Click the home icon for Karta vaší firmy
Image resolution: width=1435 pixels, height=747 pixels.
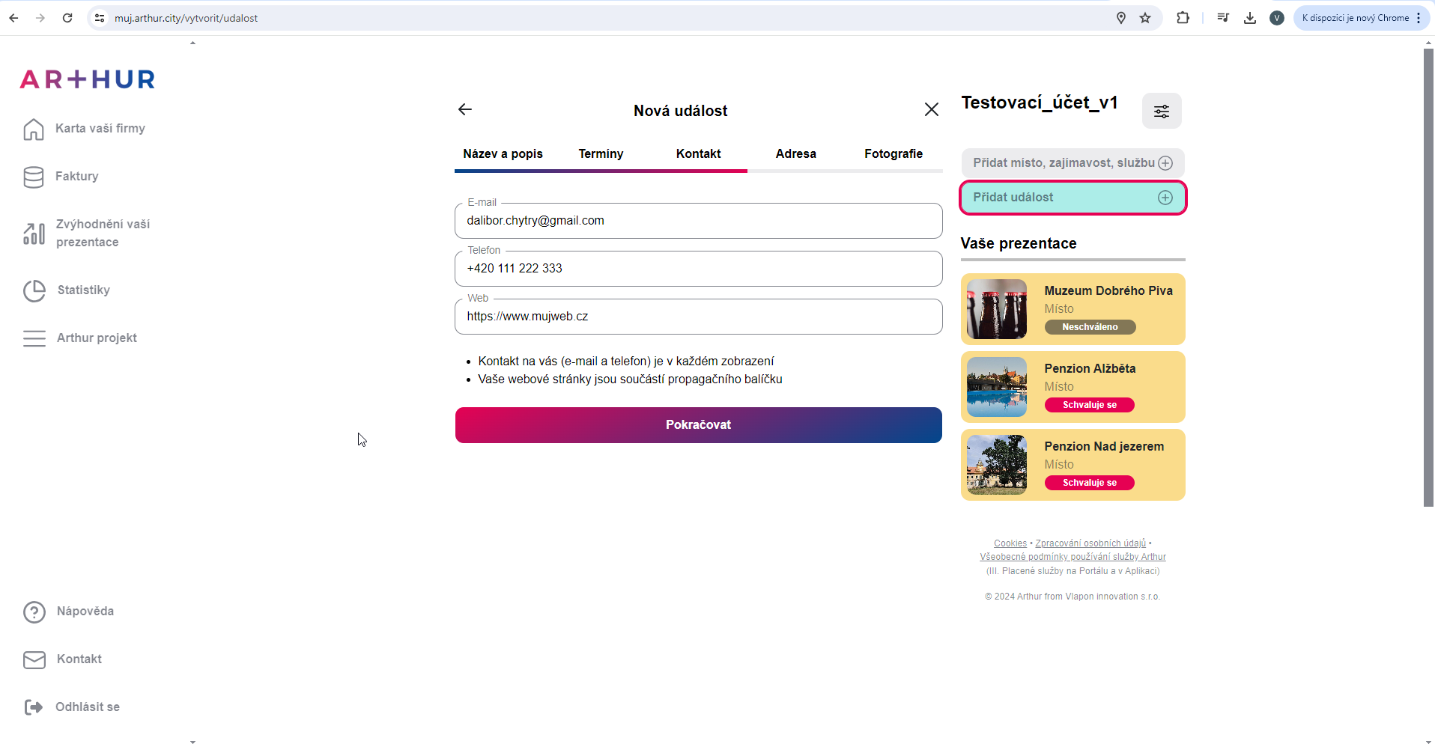coord(34,129)
